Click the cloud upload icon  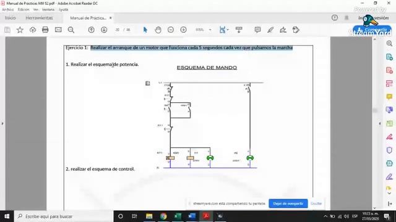(x=33, y=30)
